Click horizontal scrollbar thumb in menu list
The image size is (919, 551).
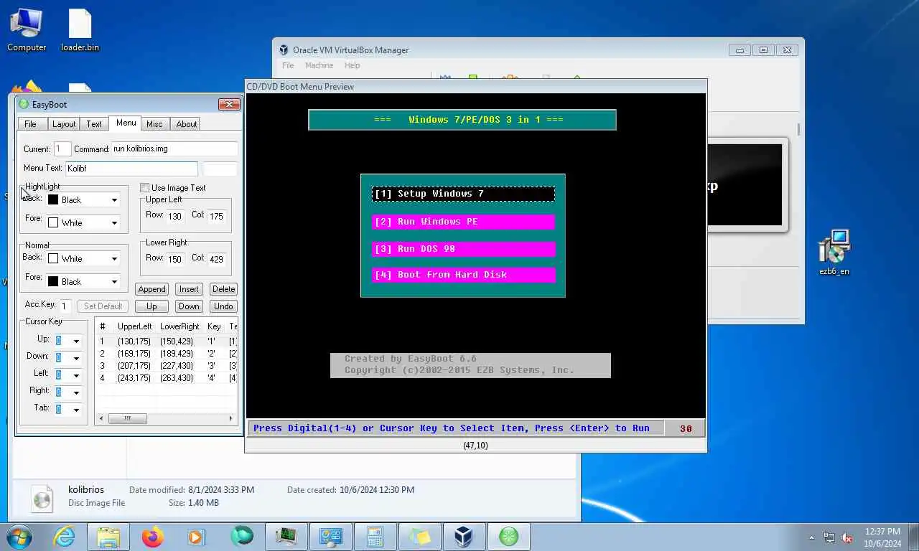[x=127, y=418]
